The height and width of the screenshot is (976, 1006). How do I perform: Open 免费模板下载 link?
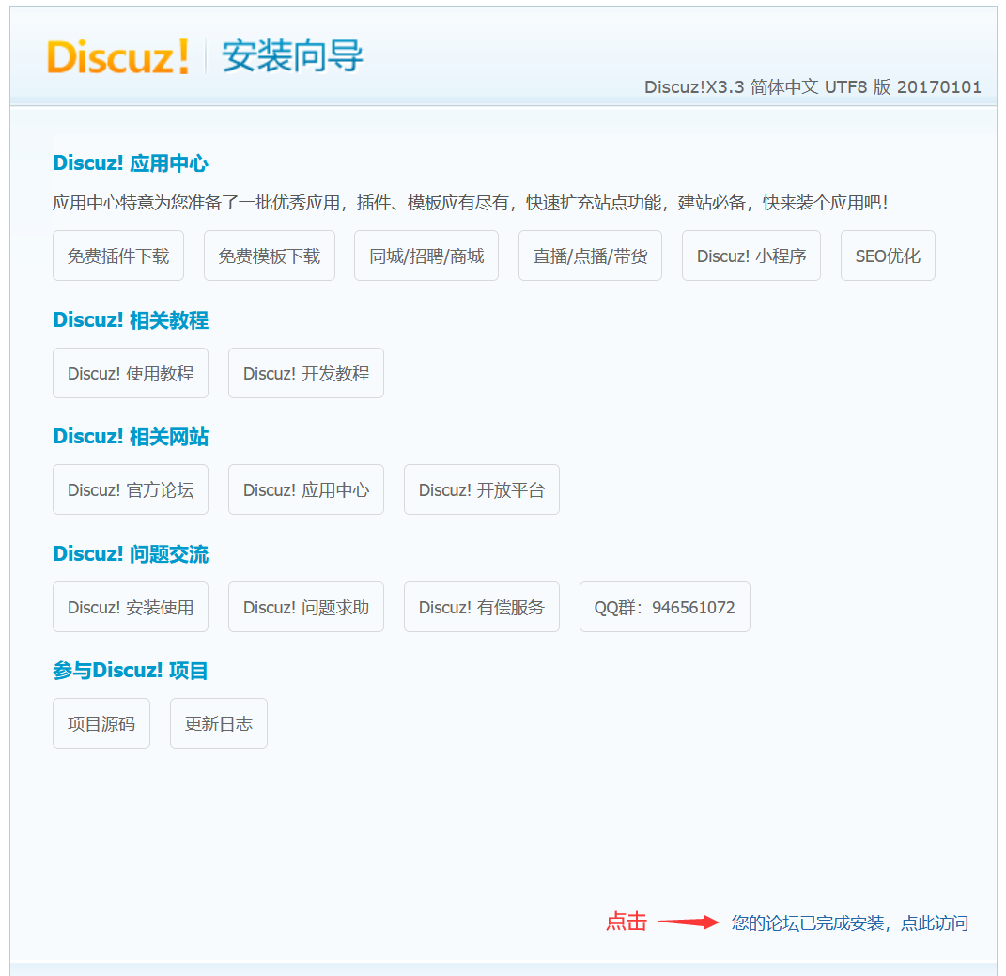(x=269, y=256)
